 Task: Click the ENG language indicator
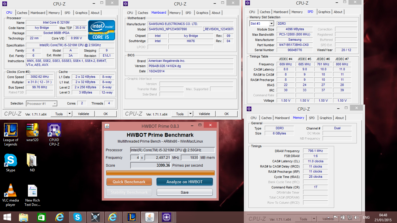[366, 217]
